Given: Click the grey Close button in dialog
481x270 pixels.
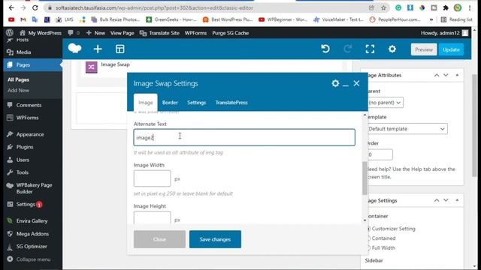Looking at the screenshot, I should tap(159, 239).
